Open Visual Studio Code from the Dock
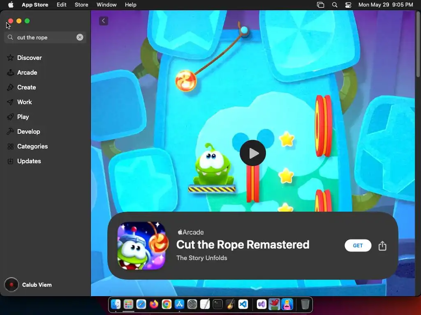The image size is (421, 315). pos(243,304)
